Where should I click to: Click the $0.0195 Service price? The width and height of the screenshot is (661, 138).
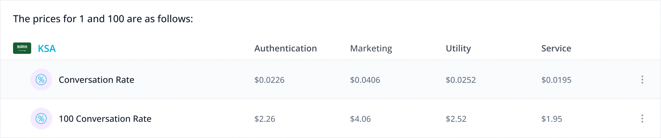[556, 80]
